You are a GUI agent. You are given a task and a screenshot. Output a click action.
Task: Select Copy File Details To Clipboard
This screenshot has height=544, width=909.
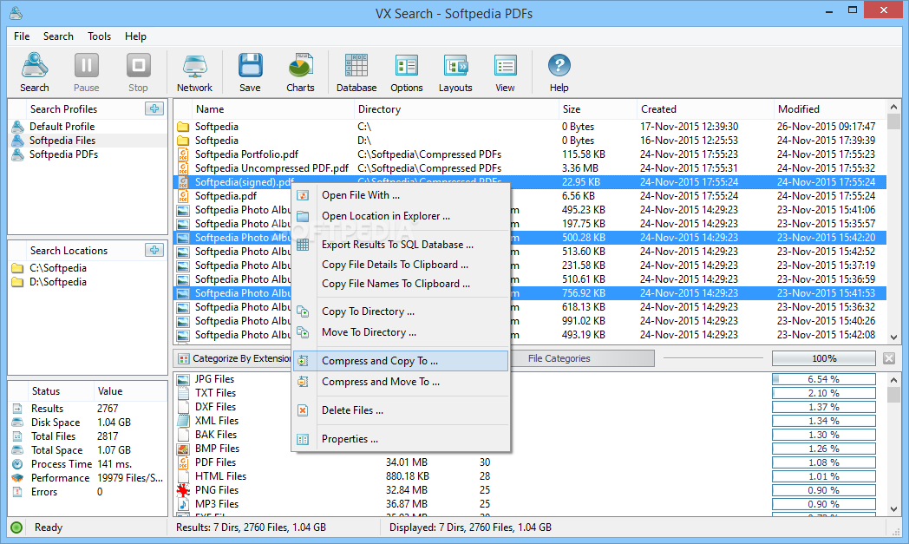pyautogui.click(x=401, y=265)
